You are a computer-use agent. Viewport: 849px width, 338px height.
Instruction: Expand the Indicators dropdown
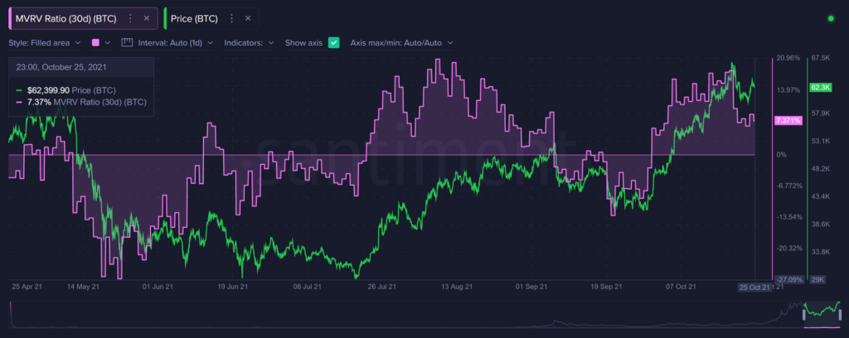[x=249, y=42]
